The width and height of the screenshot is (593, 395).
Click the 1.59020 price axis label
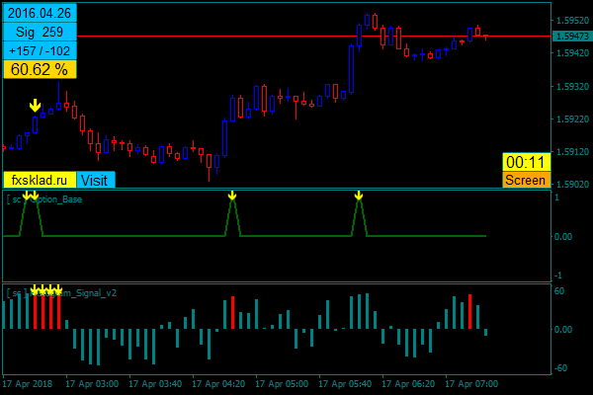pos(572,184)
